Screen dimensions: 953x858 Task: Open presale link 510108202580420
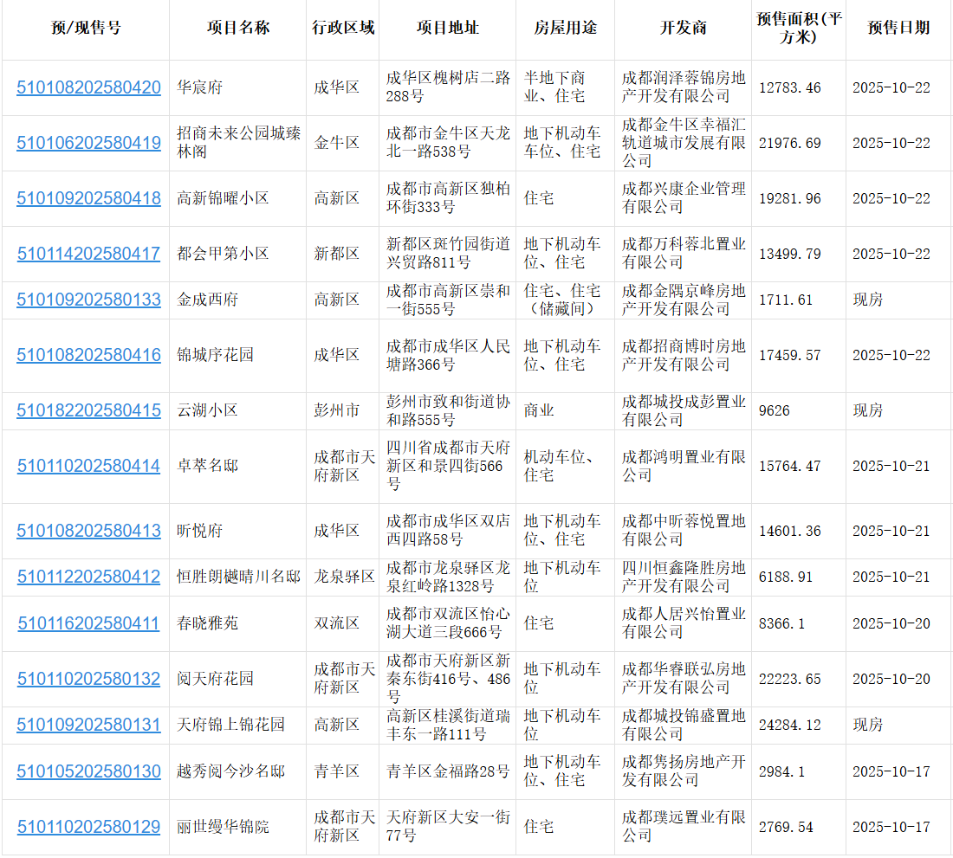(88, 87)
